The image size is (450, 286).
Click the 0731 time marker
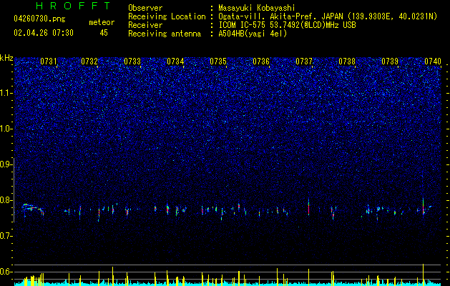49,61
